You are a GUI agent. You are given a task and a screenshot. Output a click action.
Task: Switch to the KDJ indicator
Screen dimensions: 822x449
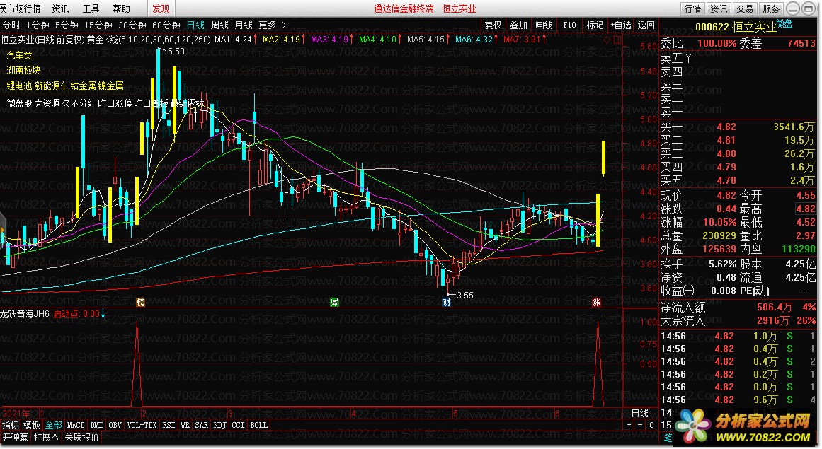tap(219, 425)
